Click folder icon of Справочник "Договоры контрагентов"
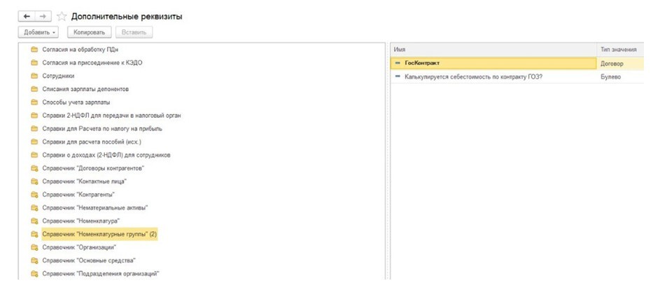Screen dimensions: 667x295 pyautogui.click(x=34, y=168)
